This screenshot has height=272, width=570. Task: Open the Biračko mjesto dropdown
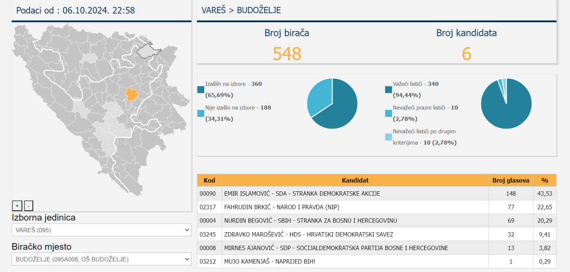click(x=102, y=259)
